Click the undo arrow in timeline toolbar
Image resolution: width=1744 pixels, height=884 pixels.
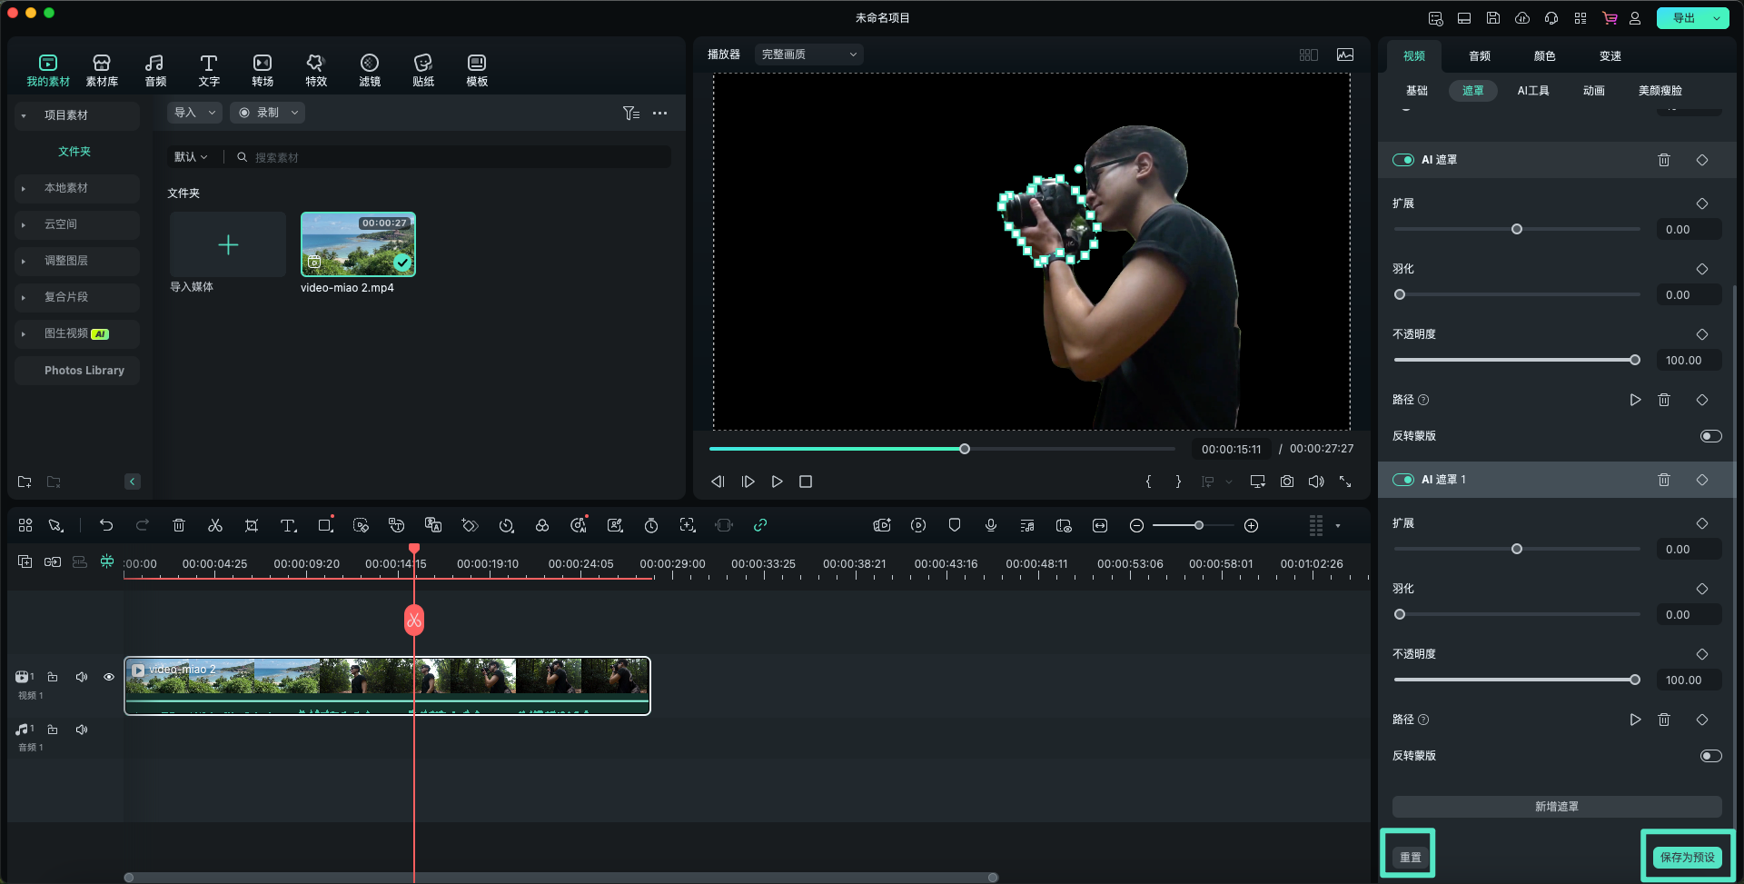click(x=106, y=526)
